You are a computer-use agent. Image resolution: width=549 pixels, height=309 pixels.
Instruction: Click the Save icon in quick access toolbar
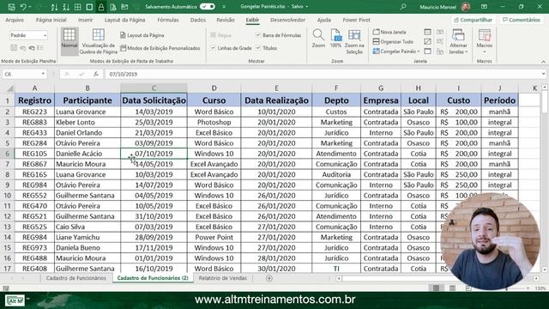click(x=11, y=7)
